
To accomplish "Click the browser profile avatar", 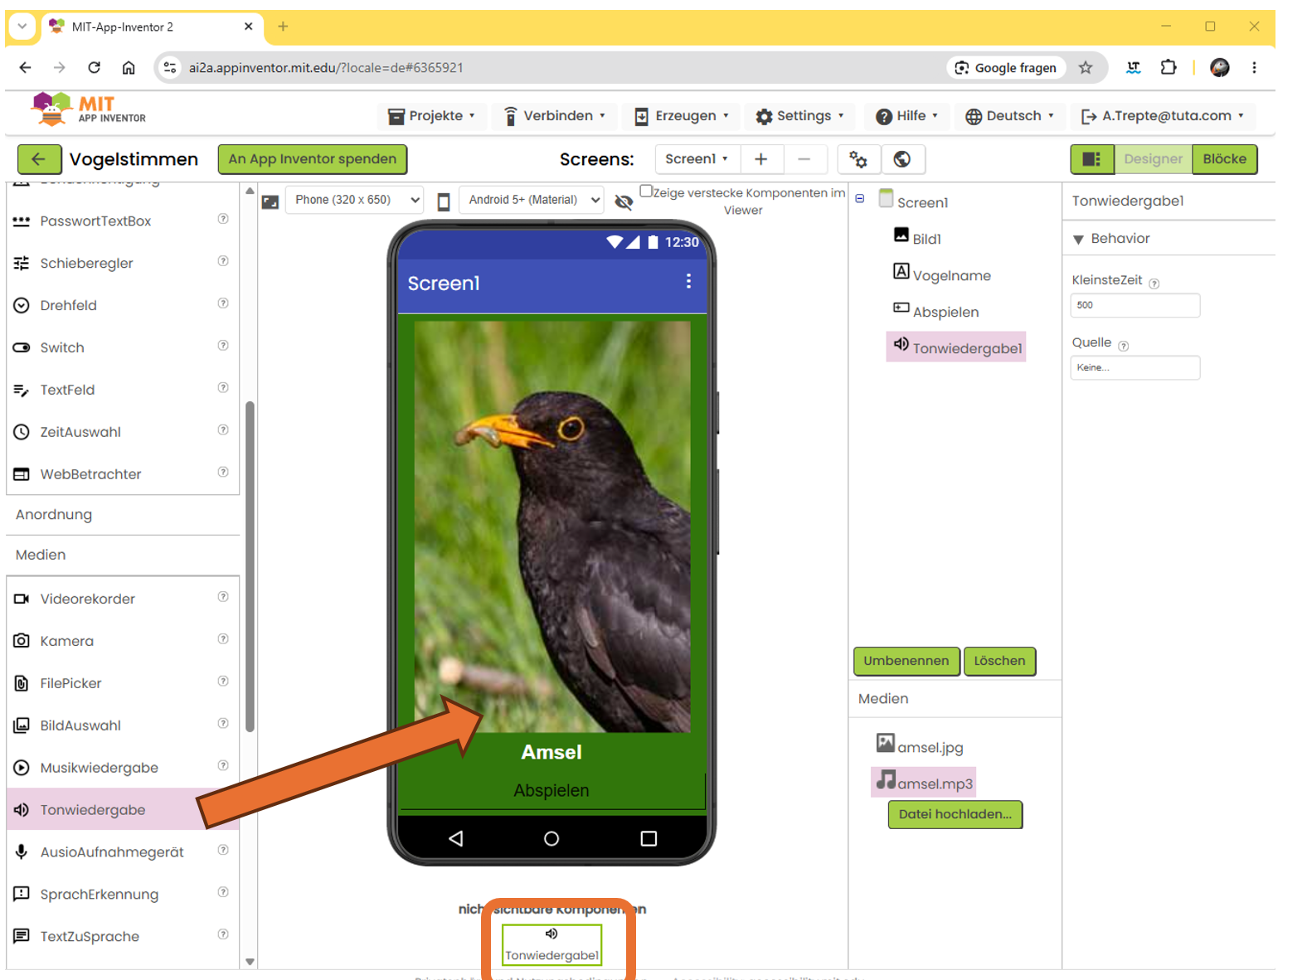I will pyautogui.click(x=1220, y=67).
